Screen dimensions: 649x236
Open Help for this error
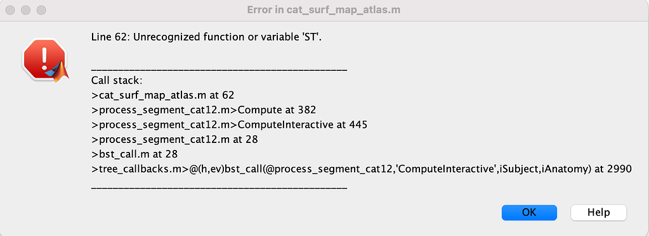point(598,213)
